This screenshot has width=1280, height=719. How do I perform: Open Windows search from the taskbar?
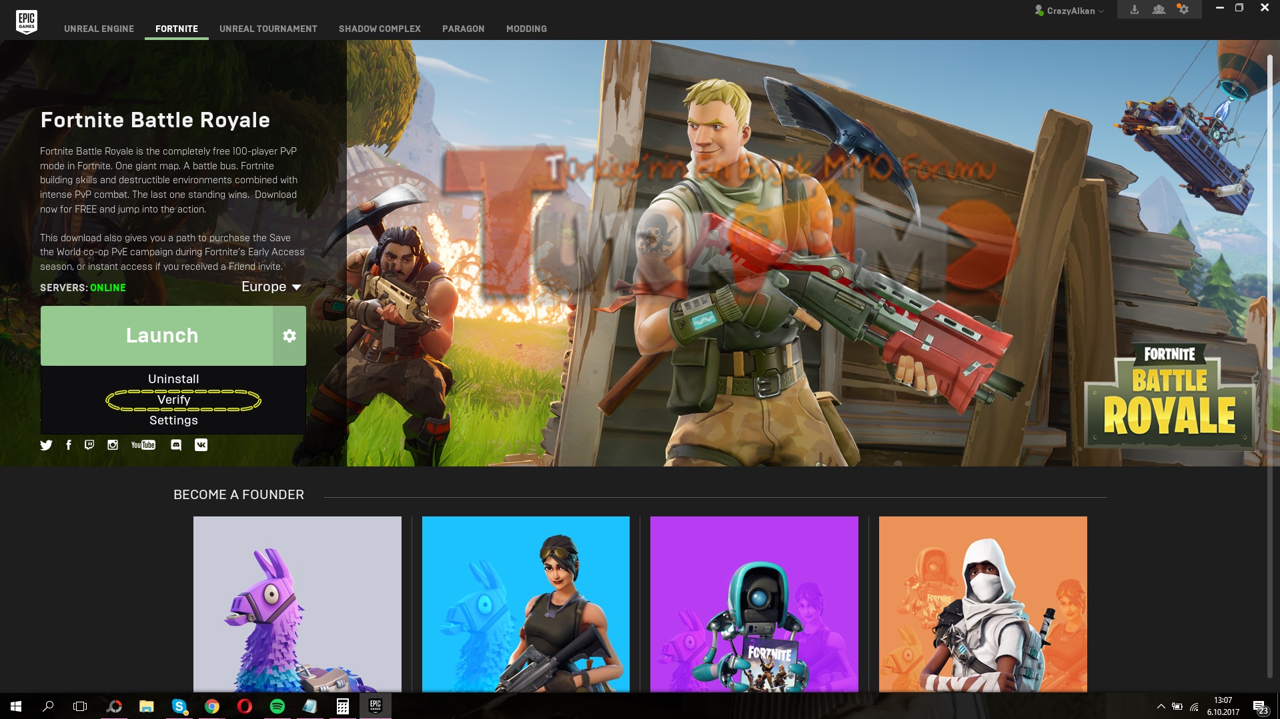(x=48, y=706)
